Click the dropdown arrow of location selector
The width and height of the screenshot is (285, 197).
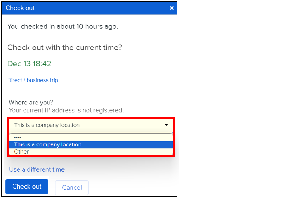click(x=166, y=125)
